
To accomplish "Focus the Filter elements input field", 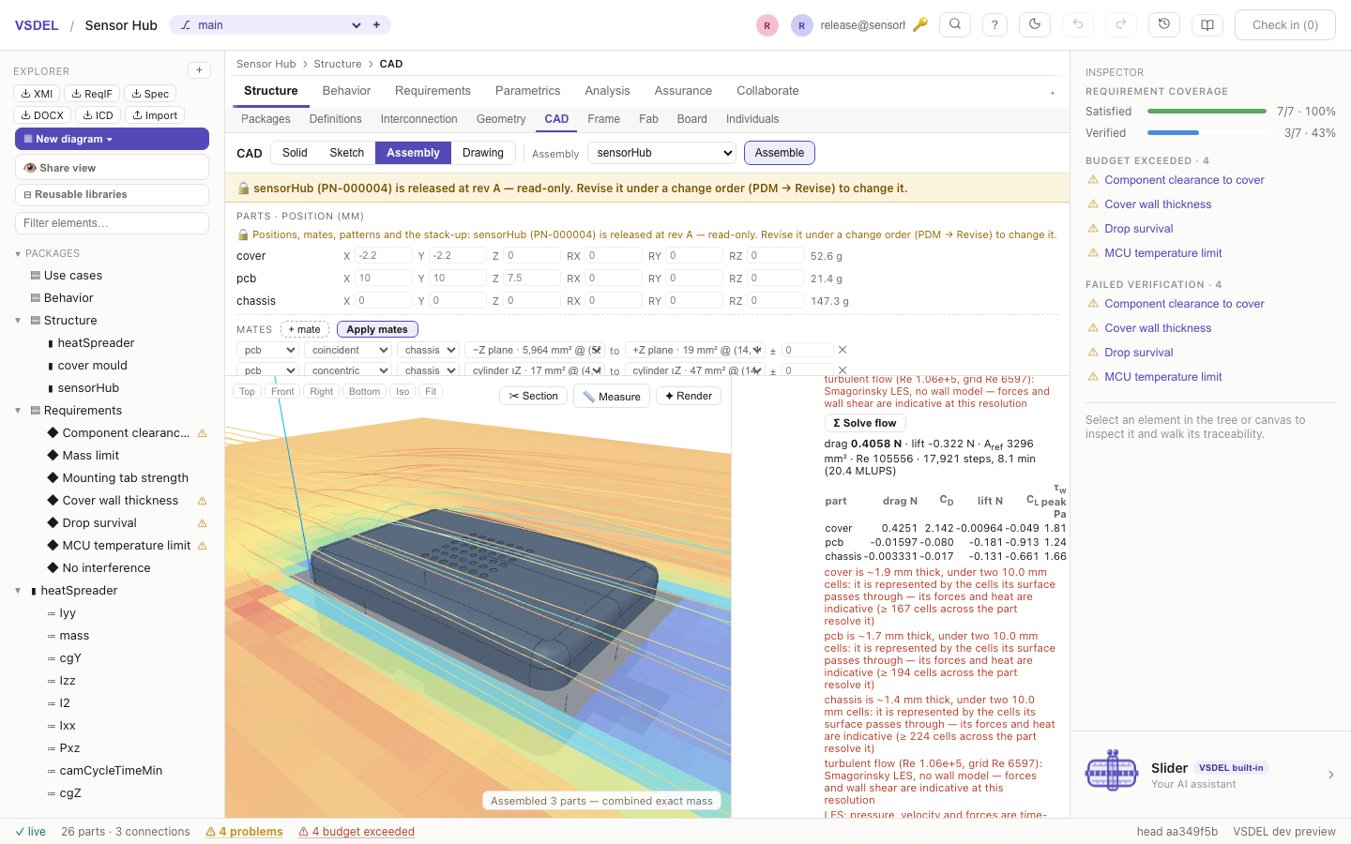I will tap(112, 223).
